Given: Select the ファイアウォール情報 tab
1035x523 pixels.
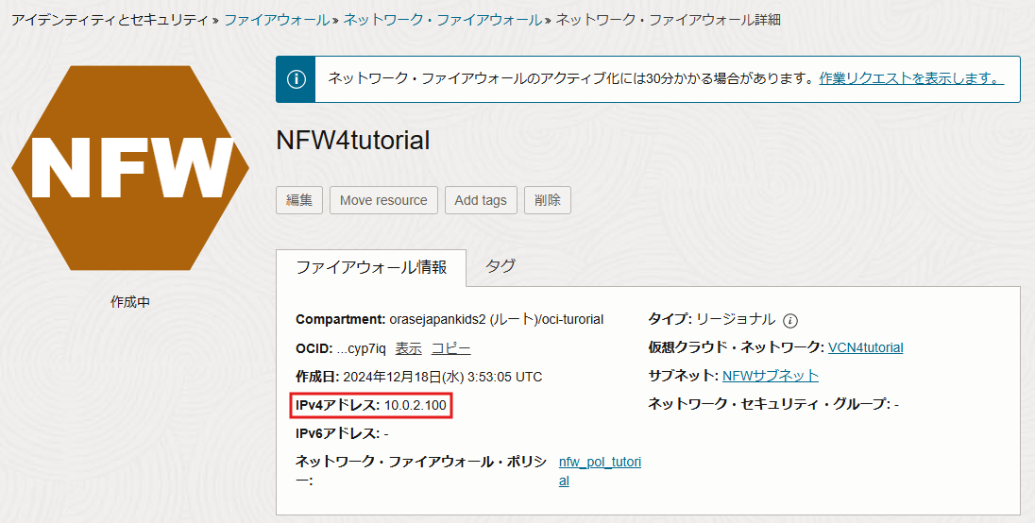Looking at the screenshot, I should tap(371, 267).
